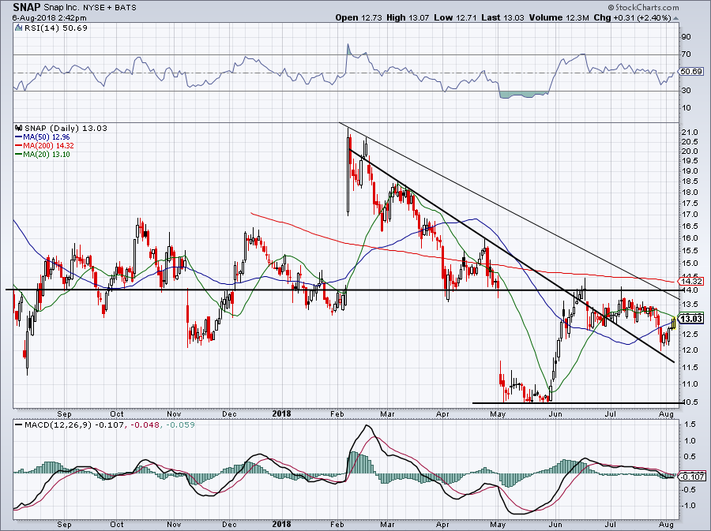Click the 2018 label under the price panel
711x531 pixels.
281,413
